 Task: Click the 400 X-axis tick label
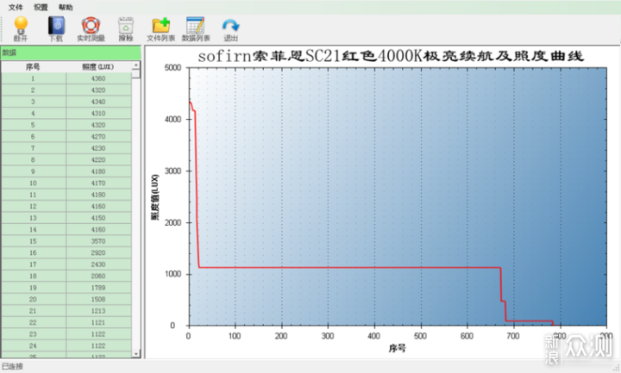(x=373, y=336)
